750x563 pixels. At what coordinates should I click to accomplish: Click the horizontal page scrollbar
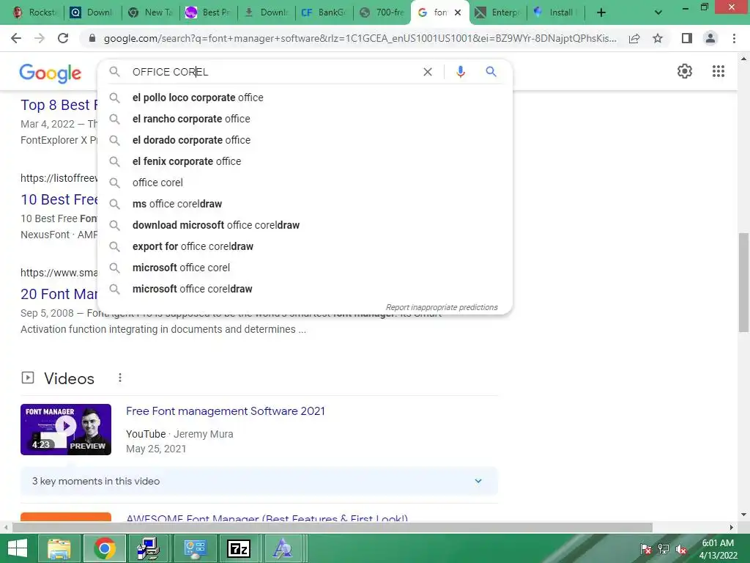point(333,528)
